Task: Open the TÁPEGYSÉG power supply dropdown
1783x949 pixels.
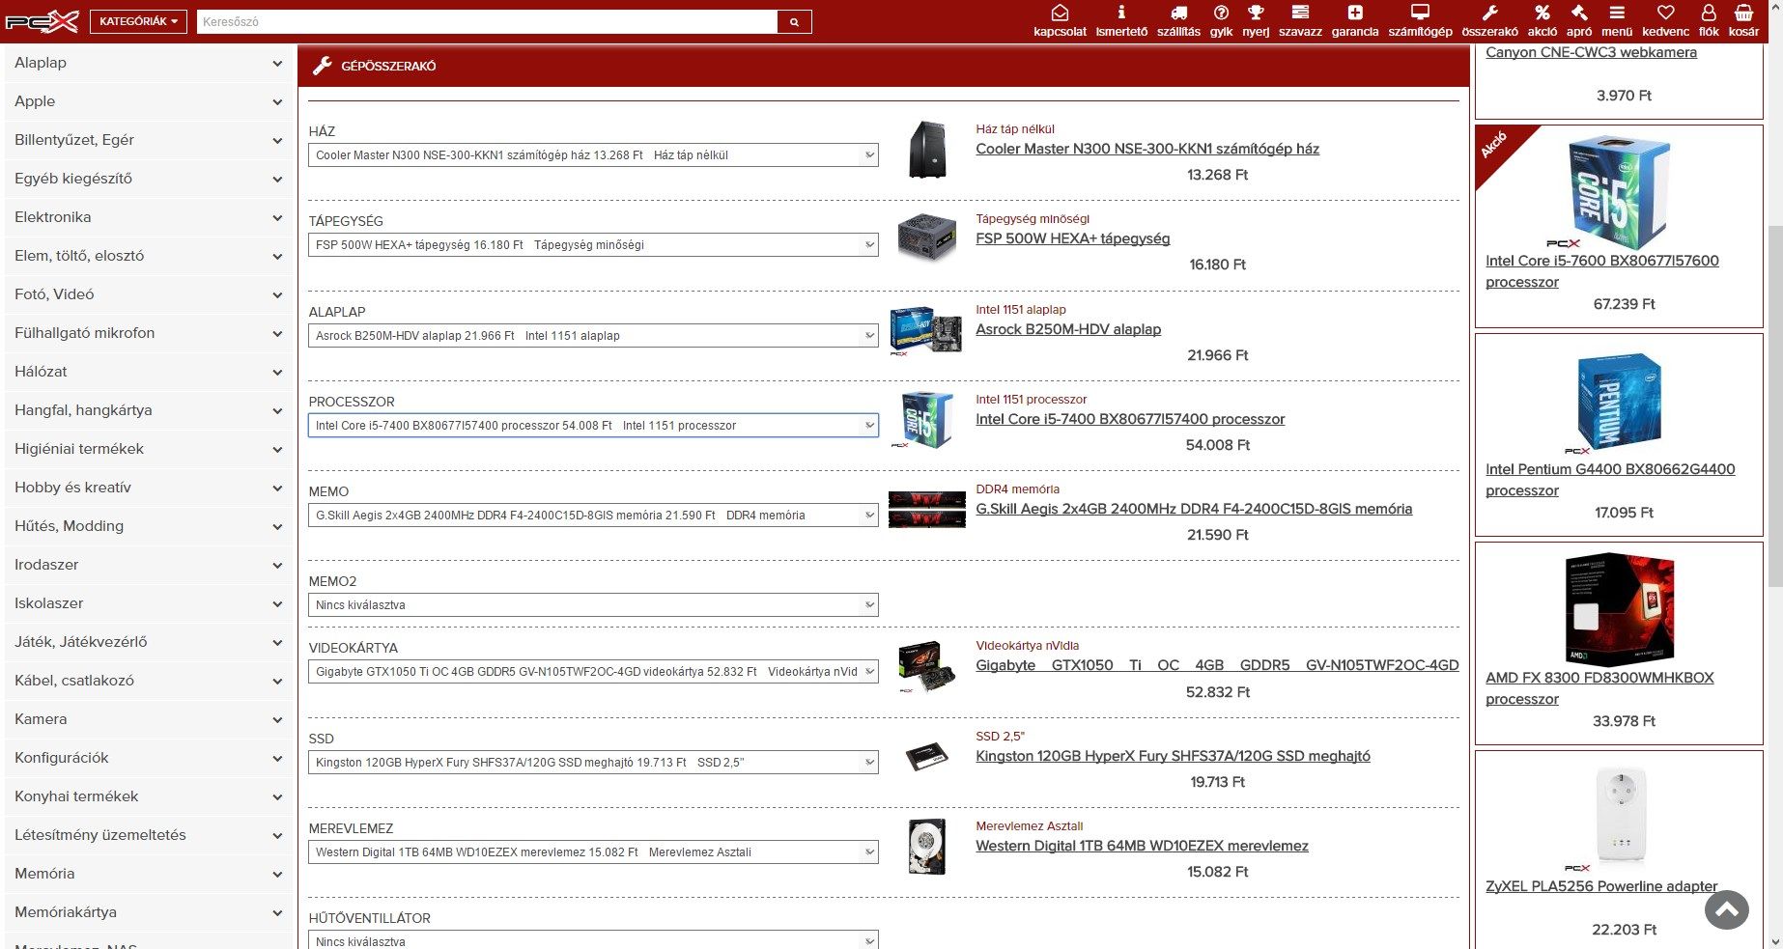Action: click(593, 245)
